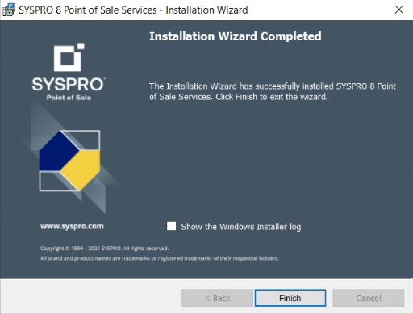Image resolution: width=413 pixels, height=314 pixels.
Task: Click the navy blue polygon graphic
Action: click(x=57, y=153)
